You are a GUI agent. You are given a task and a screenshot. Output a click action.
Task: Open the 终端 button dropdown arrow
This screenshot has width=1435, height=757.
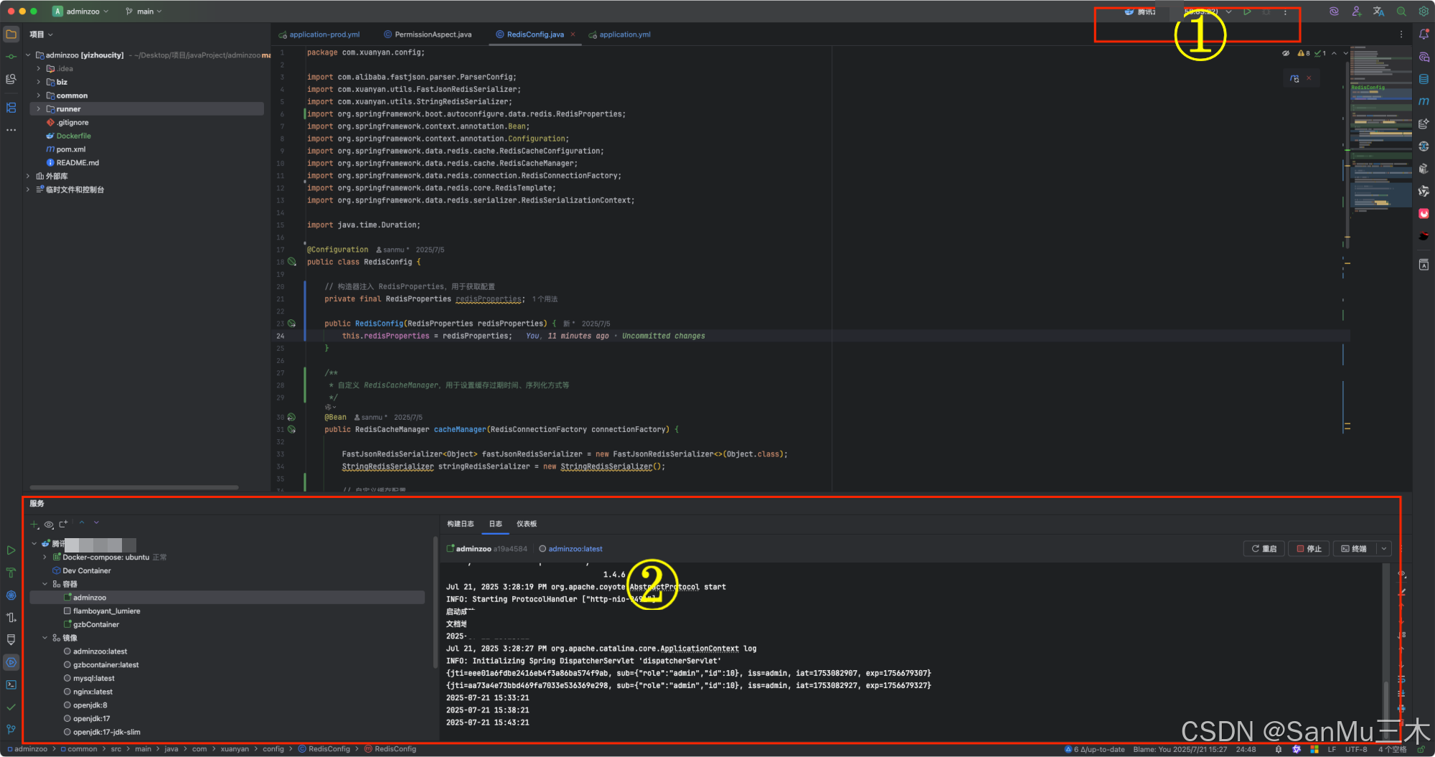[x=1383, y=549]
